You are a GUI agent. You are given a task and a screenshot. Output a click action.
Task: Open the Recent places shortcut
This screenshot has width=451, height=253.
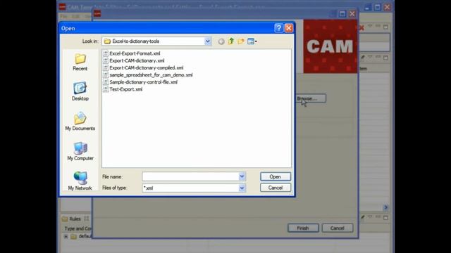[80, 62]
